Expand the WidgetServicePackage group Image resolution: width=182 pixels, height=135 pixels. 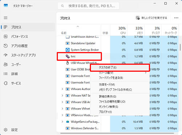click(x=62, y=122)
